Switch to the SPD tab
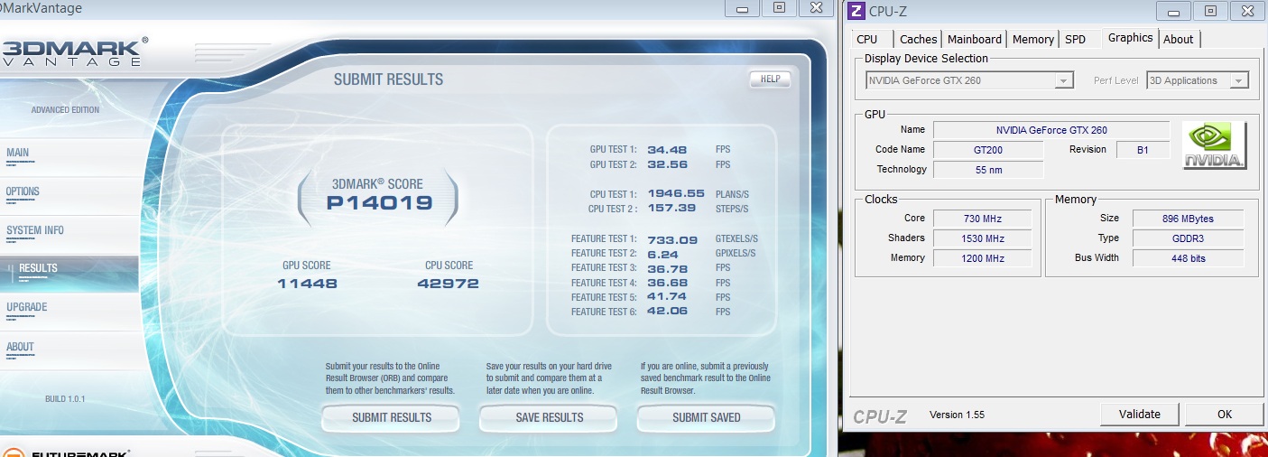Viewport: 1268px width, 457px height. [1076, 39]
